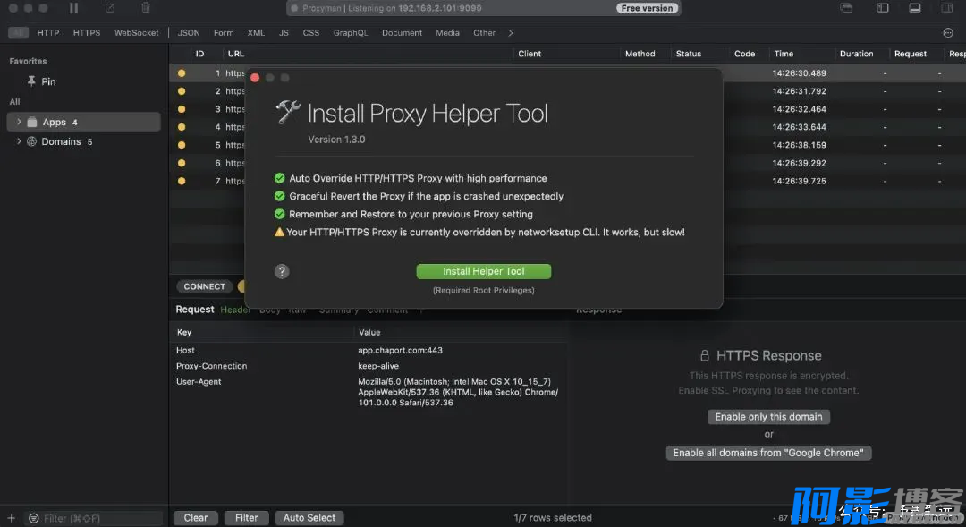Image resolution: width=966 pixels, height=527 pixels.
Task: Expand the Domains tree item
Action: [x=19, y=141]
